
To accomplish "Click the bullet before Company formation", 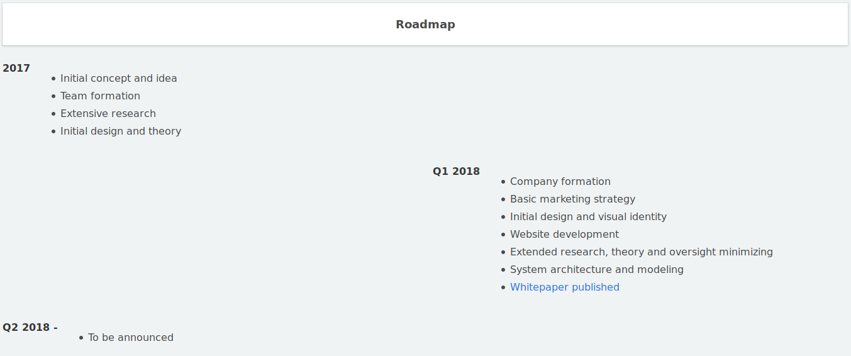I will (503, 182).
